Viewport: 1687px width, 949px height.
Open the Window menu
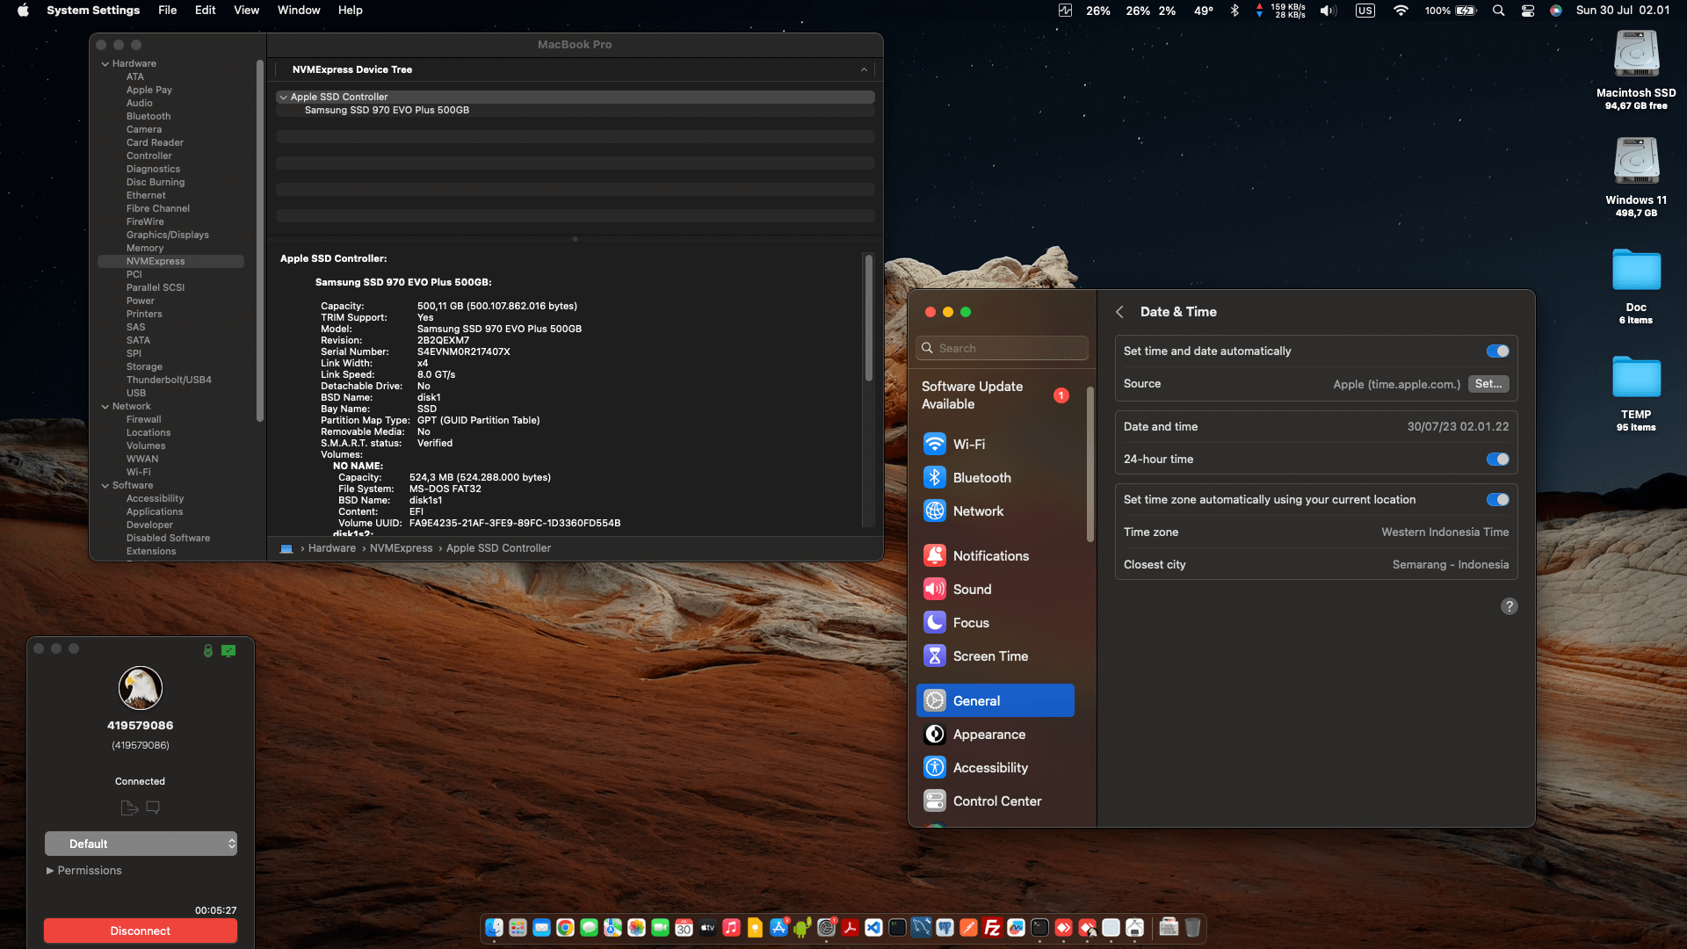pos(299,11)
